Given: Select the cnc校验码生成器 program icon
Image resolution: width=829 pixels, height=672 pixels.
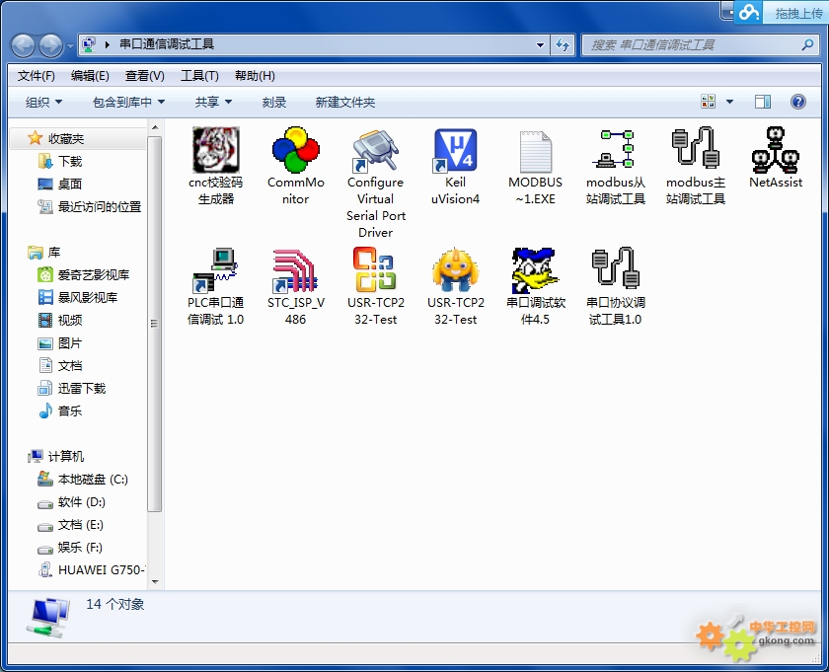Looking at the screenshot, I should pyautogui.click(x=216, y=150).
